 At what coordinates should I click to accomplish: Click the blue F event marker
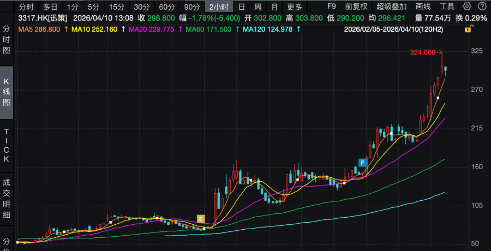pos(362,162)
